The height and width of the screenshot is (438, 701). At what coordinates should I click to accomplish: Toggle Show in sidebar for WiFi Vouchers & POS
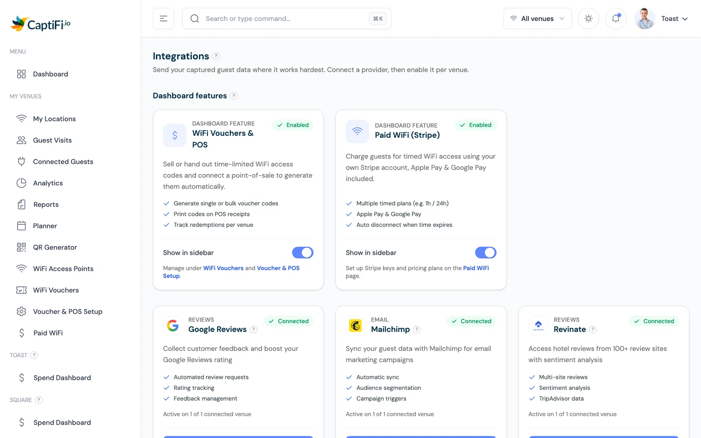303,253
